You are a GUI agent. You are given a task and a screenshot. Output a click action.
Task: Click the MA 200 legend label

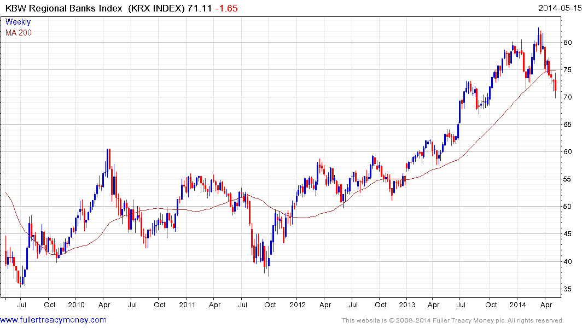(19, 33)
